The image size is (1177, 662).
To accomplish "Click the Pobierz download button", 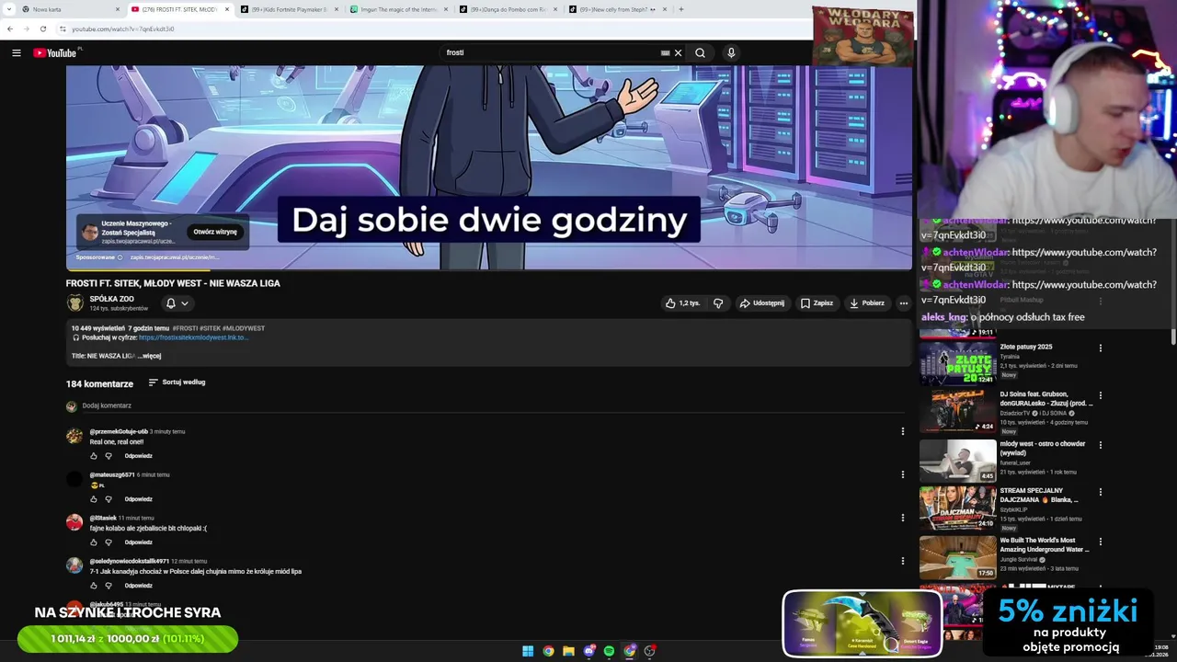I will (x=867, y=302).
